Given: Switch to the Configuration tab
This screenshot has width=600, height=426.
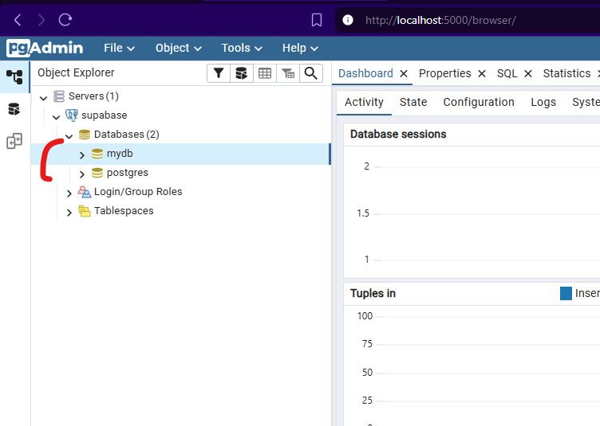Looking at the screenshot, I should [x=479, y=102].
